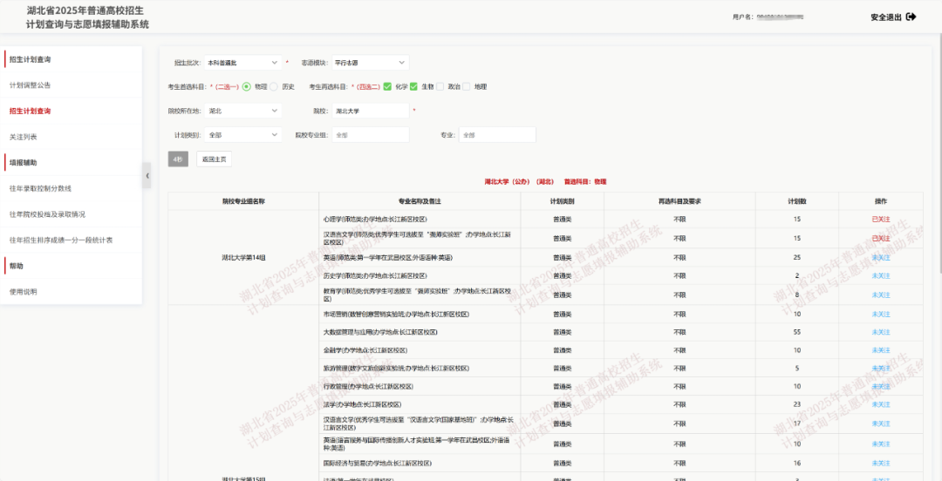Click the plan count 55 cell
942x481 pixels.
point(796,332)
